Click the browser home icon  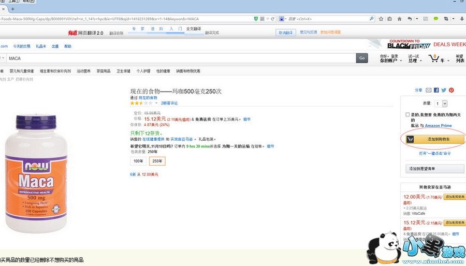(x=400, y=19)
